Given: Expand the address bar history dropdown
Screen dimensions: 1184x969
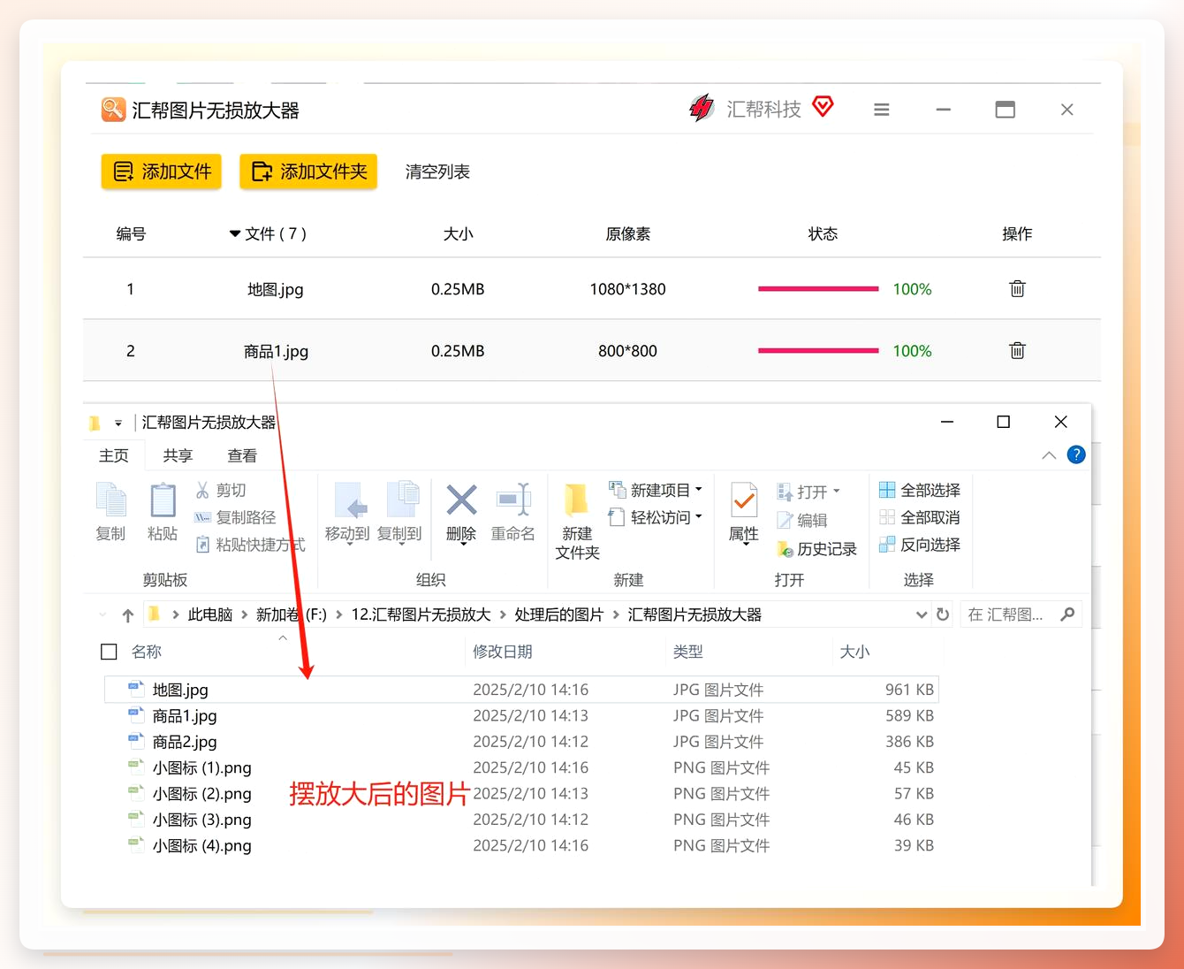Looking at the screenshot, I should 922,614.
